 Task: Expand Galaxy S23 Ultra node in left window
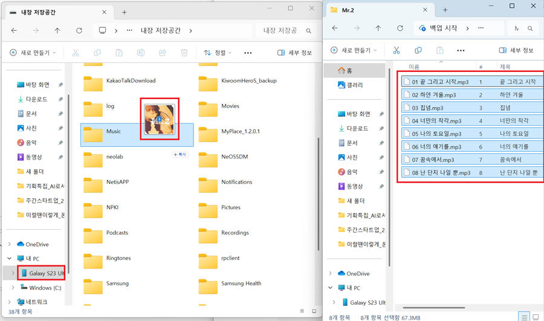[14, 273]
